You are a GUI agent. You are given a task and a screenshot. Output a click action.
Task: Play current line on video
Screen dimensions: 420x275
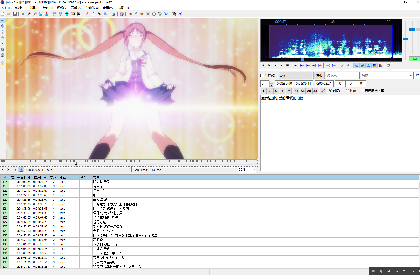(9, 170)
